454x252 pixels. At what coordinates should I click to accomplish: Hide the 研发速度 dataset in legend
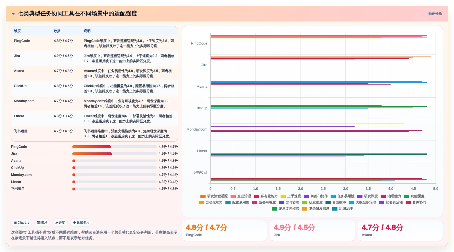pyautogui.click(x=312, y=203)
